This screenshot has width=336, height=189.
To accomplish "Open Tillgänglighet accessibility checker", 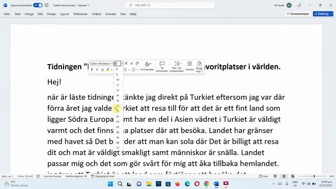I will (x=103, y=176).
